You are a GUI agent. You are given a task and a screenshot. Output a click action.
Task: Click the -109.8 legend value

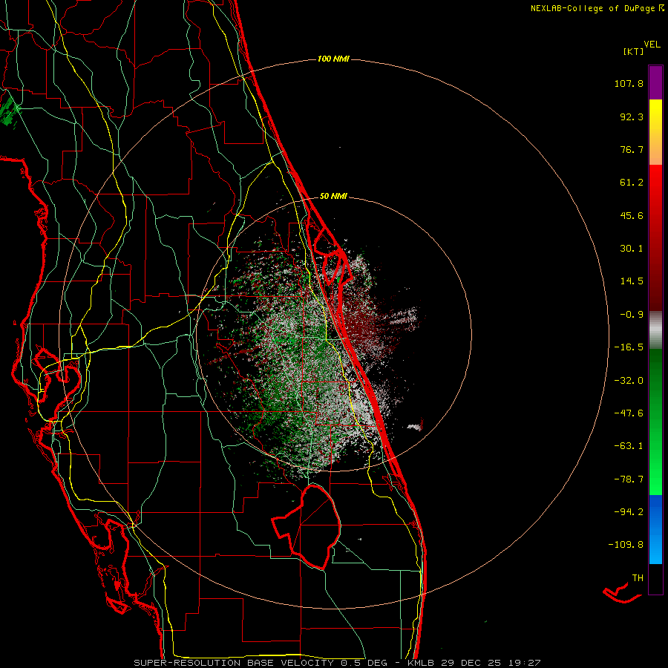tap(626, 545)
